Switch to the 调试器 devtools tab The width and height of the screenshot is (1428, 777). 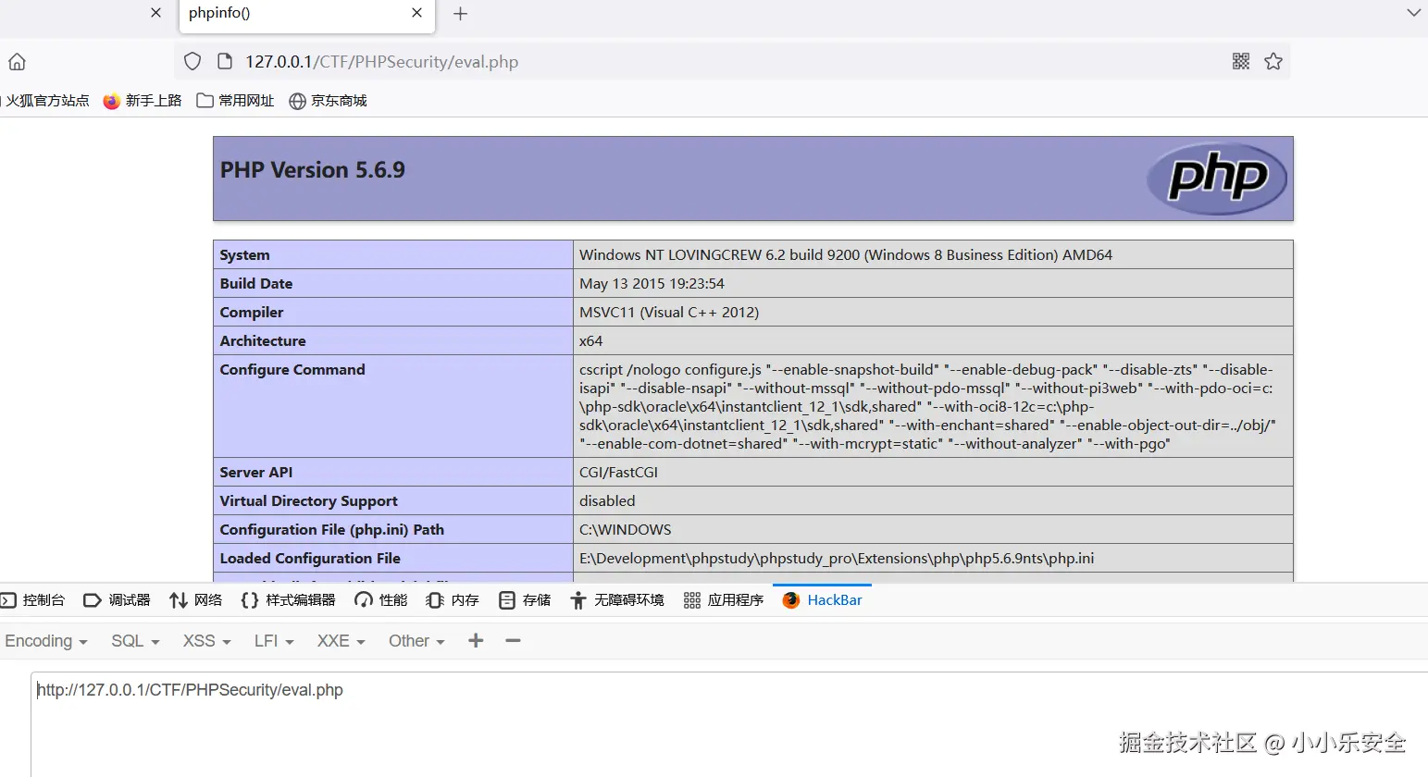tap(117, 600)
